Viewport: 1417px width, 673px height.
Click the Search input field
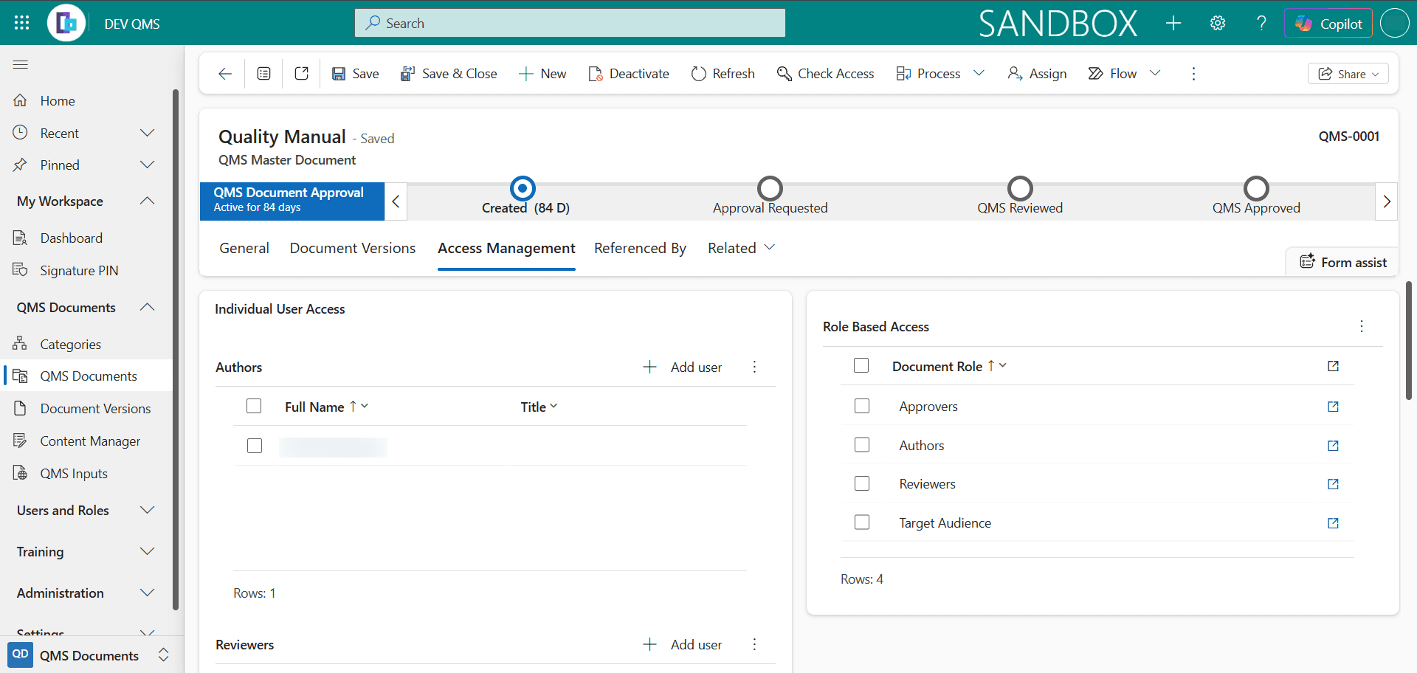coord(570,23)
